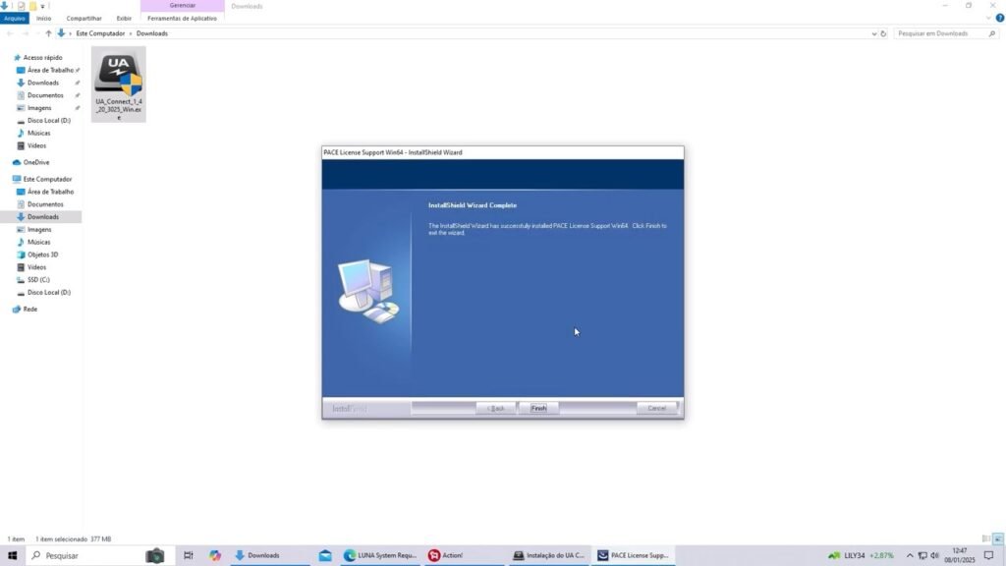Viewport: 1006px width, 566px height.
Task: Click the LILY34 stock widget on taskbar
Action: 861,556
